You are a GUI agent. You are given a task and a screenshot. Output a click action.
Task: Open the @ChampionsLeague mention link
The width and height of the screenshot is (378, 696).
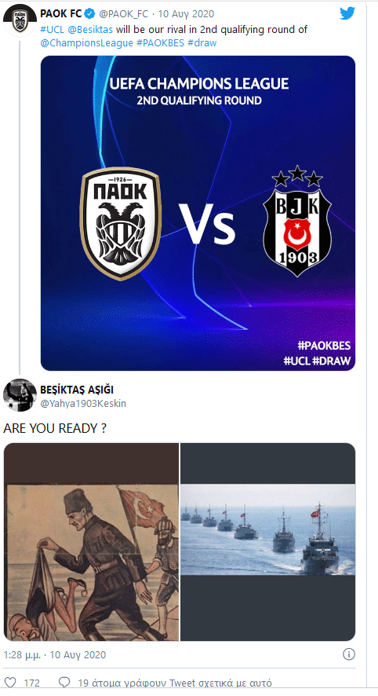[86, 43]
